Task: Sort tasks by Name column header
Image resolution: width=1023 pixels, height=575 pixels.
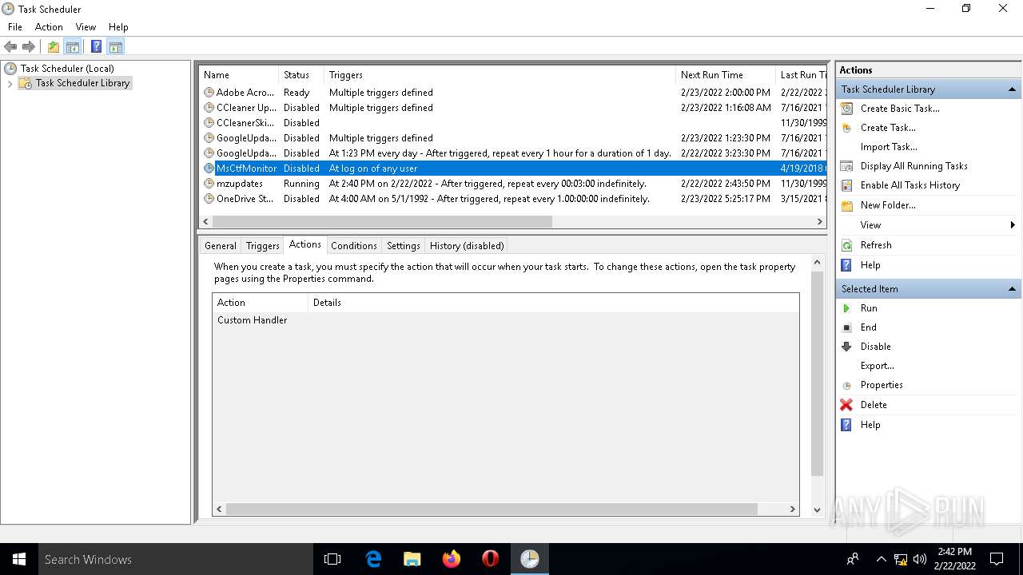Action: click(239, 75)
